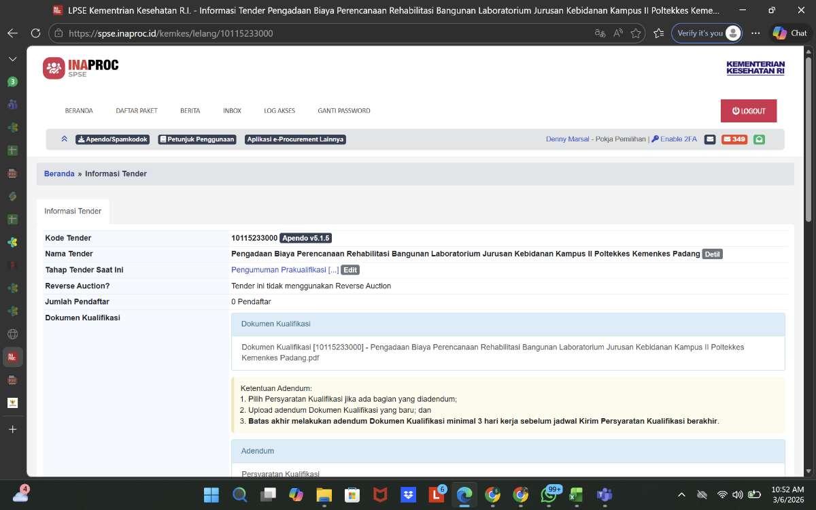Viewport: 816px width, 510px height.
Task: Expand the vertical tabs sidebar chevron
Action: [x=12, y=59]
